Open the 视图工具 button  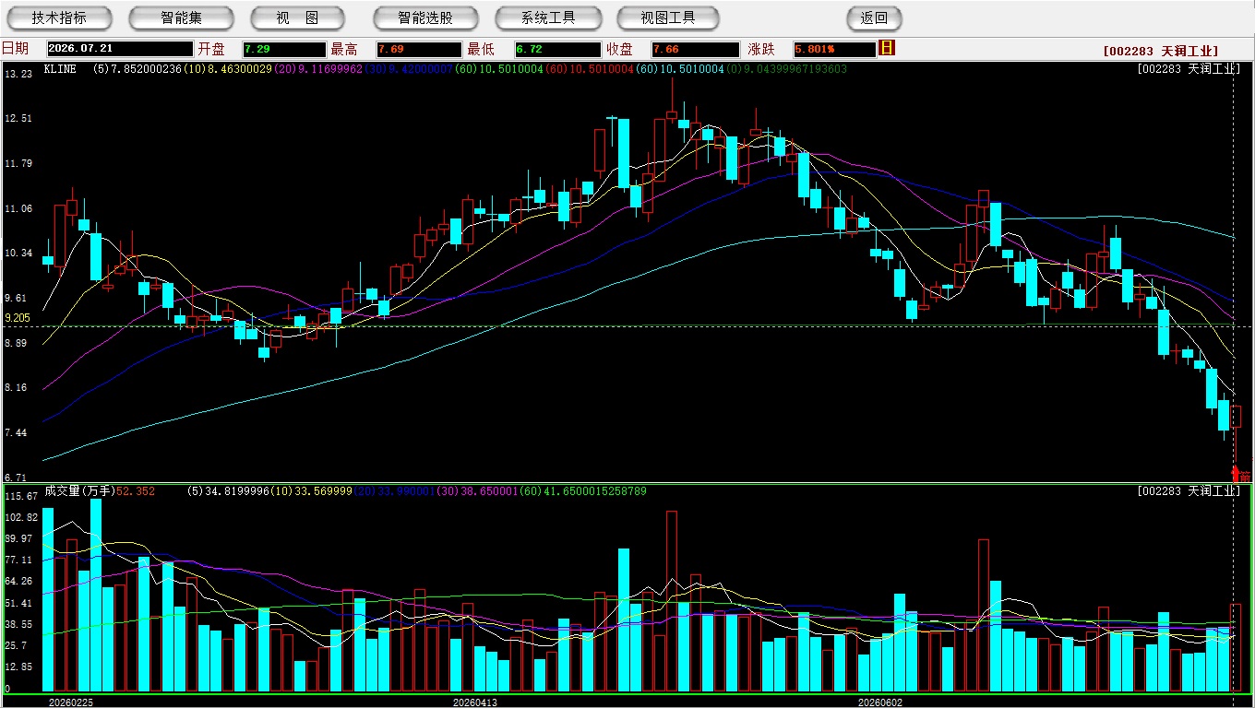point(669,18)
